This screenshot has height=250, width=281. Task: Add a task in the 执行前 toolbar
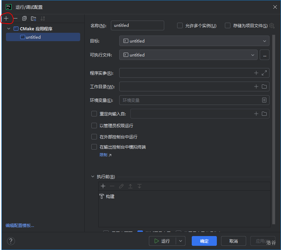[x=103, y=186]
